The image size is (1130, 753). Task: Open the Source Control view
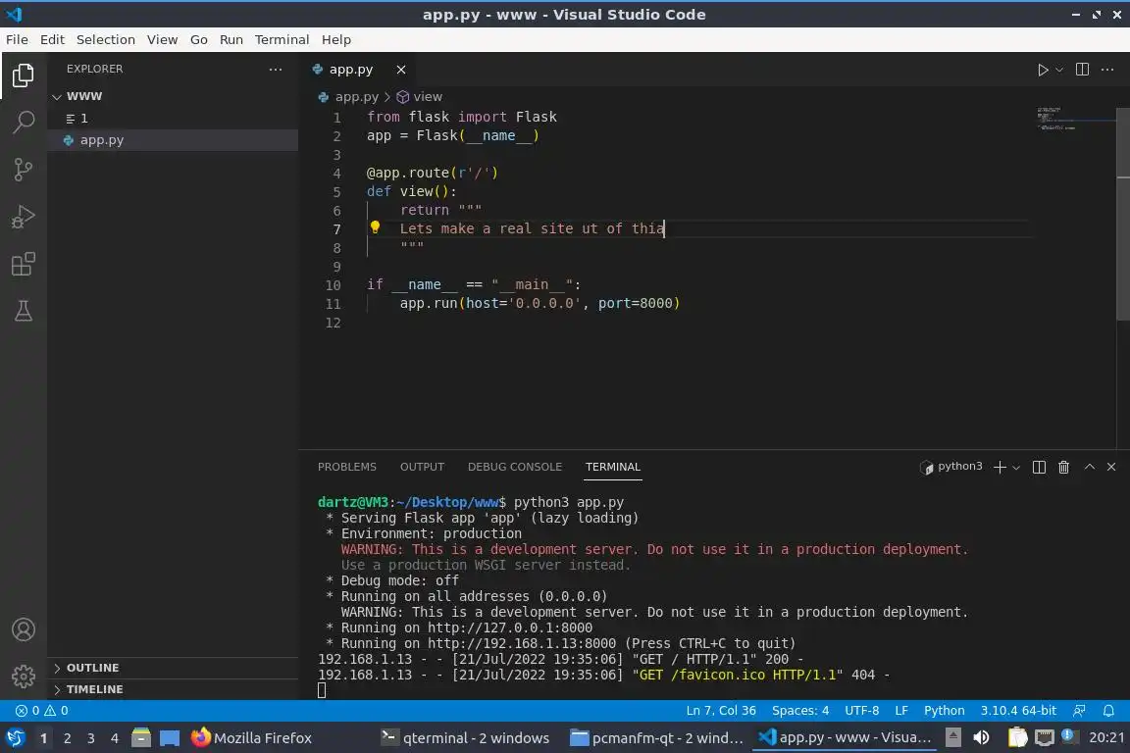click(24, 170)
